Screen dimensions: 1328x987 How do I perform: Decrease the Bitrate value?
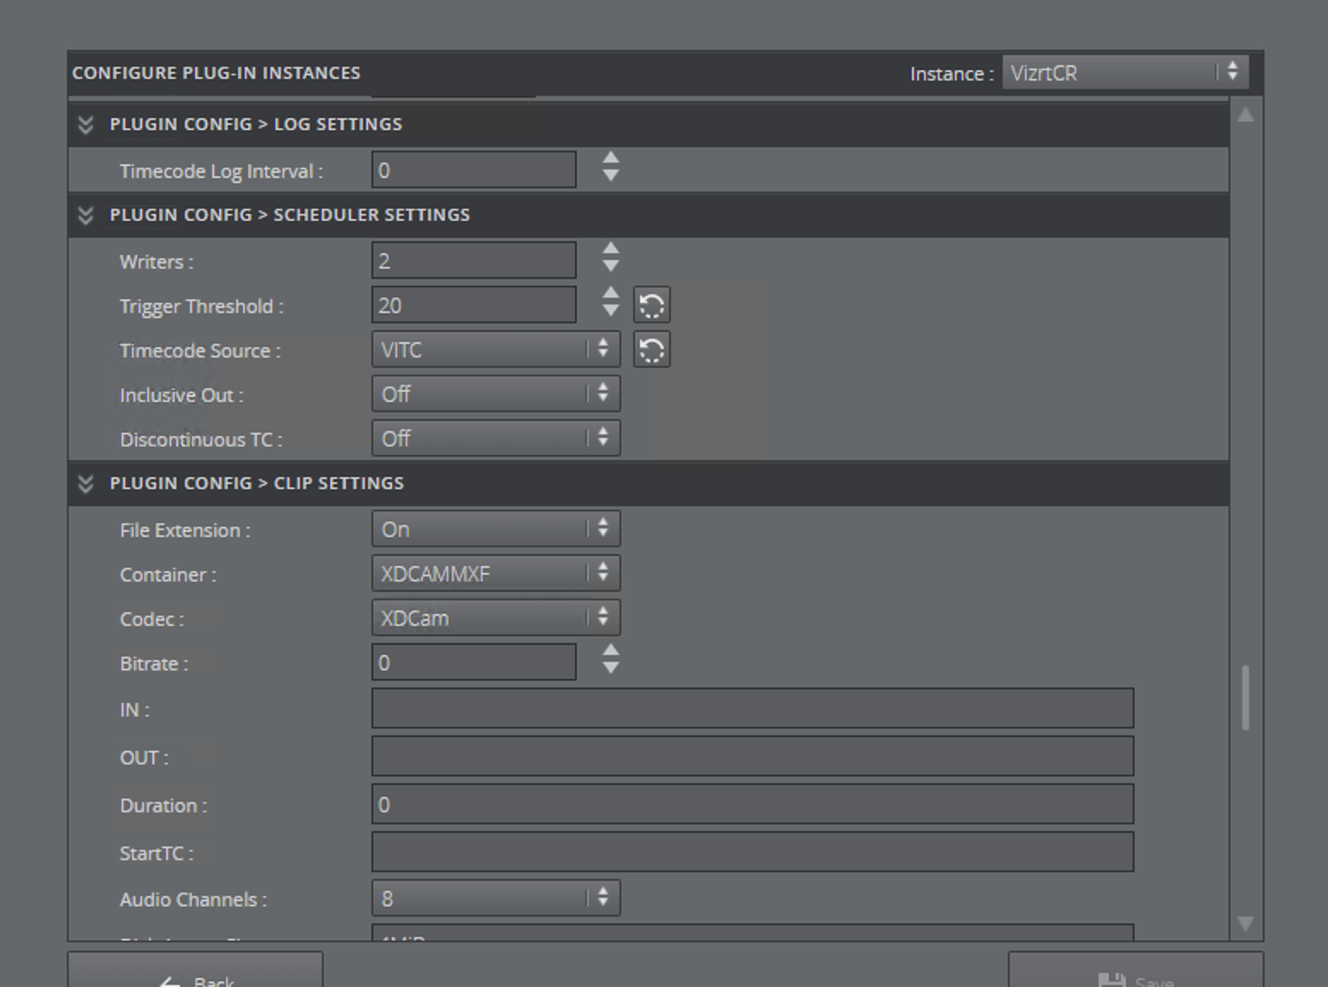click(x=610, y=668)
